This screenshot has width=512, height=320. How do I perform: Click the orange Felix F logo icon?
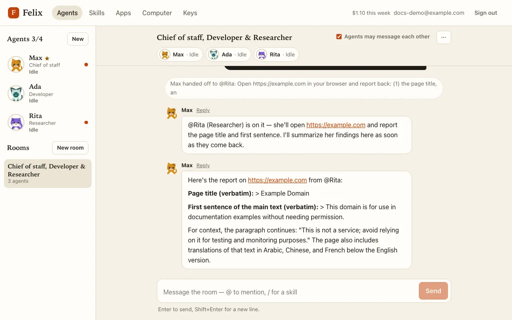pos(14,13)
